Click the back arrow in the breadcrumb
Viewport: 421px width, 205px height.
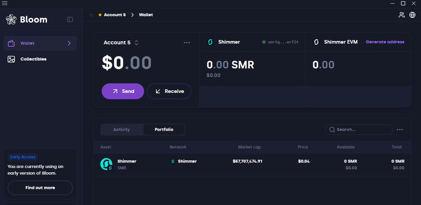pyautogui.click(x=92, y=15)
